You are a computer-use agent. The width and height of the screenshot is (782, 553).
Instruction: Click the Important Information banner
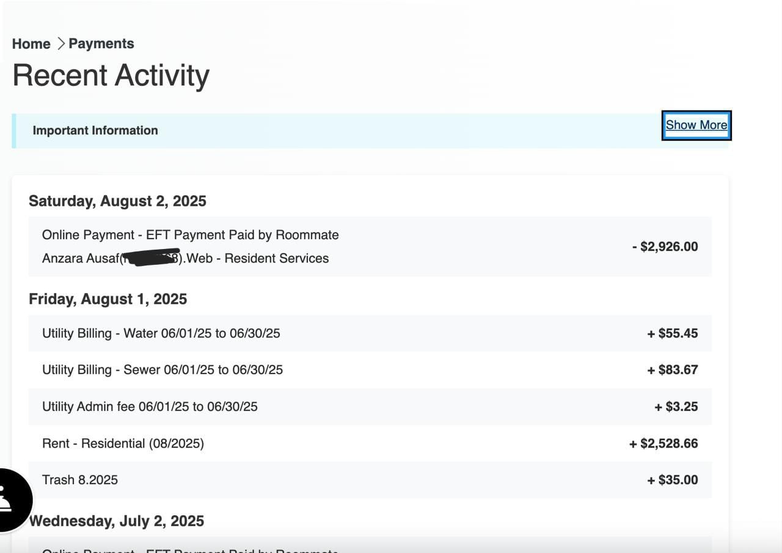pyautogui.click(x=95, y=131)
